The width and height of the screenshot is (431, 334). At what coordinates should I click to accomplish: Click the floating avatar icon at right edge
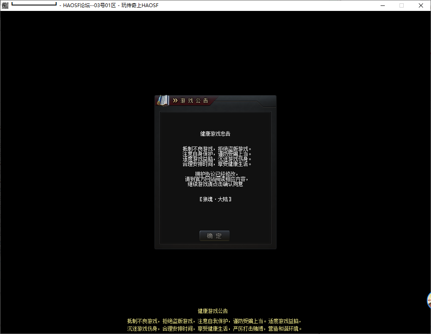click(x=428, y=300)
